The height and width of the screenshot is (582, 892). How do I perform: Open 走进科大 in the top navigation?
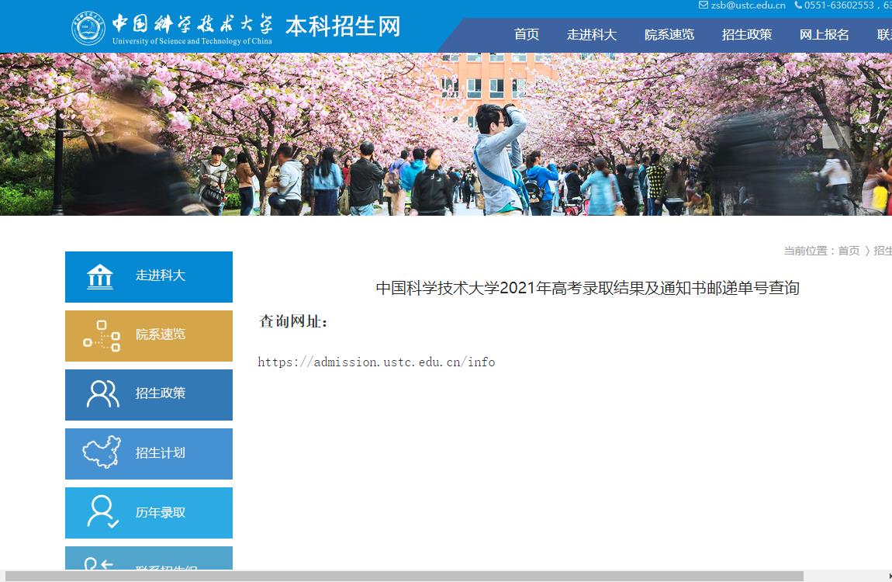[592, 35]
